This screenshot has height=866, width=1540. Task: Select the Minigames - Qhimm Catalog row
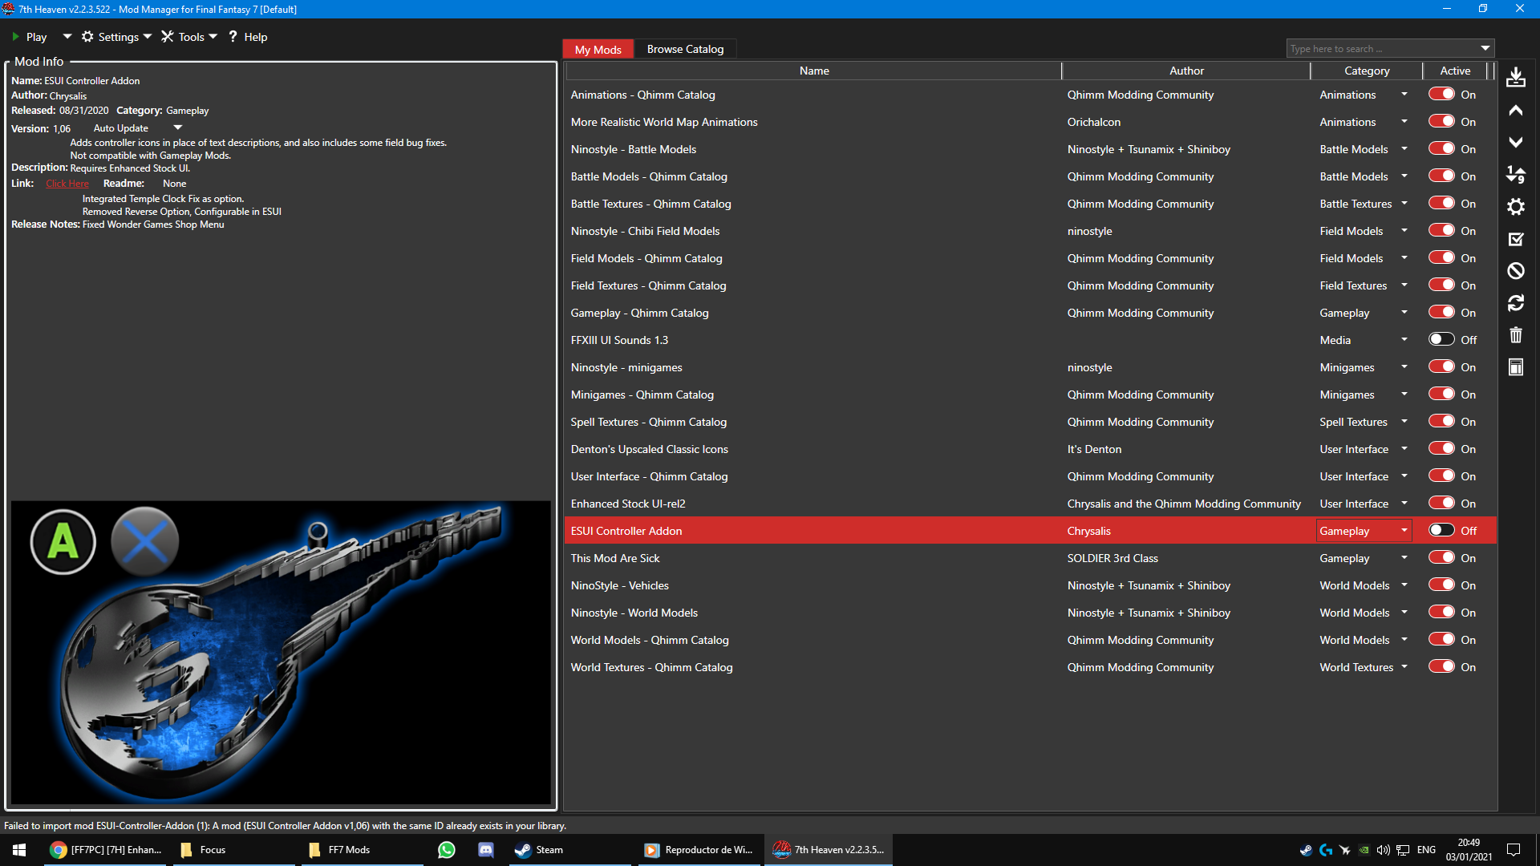click(1030, 395)
